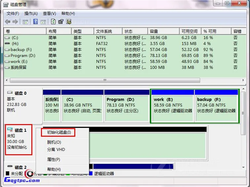The width and height of the screenshot is (250, 187).
Task: Click the disk pane scroll up arrow
Action: tap(243, 89)
